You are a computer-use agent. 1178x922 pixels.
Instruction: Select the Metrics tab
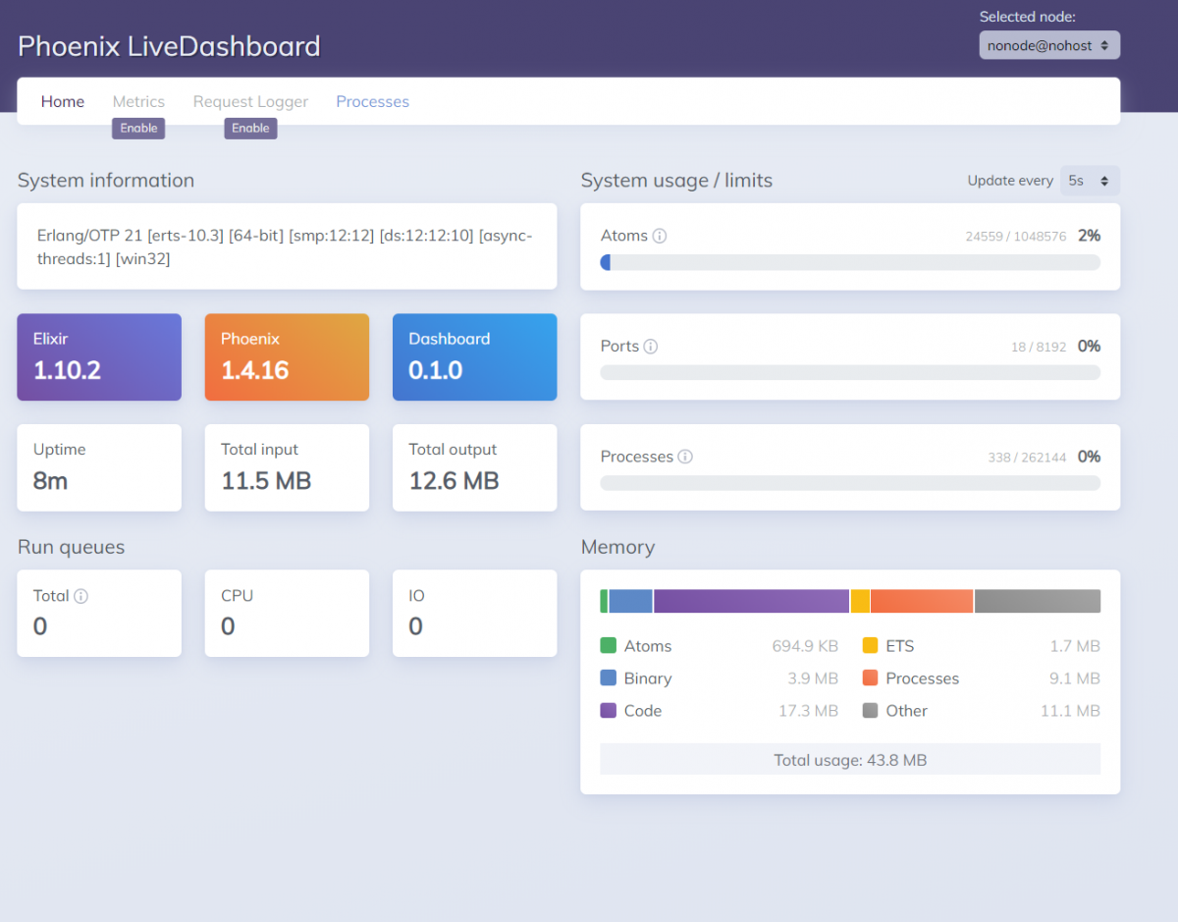click(x=138, y=101)
